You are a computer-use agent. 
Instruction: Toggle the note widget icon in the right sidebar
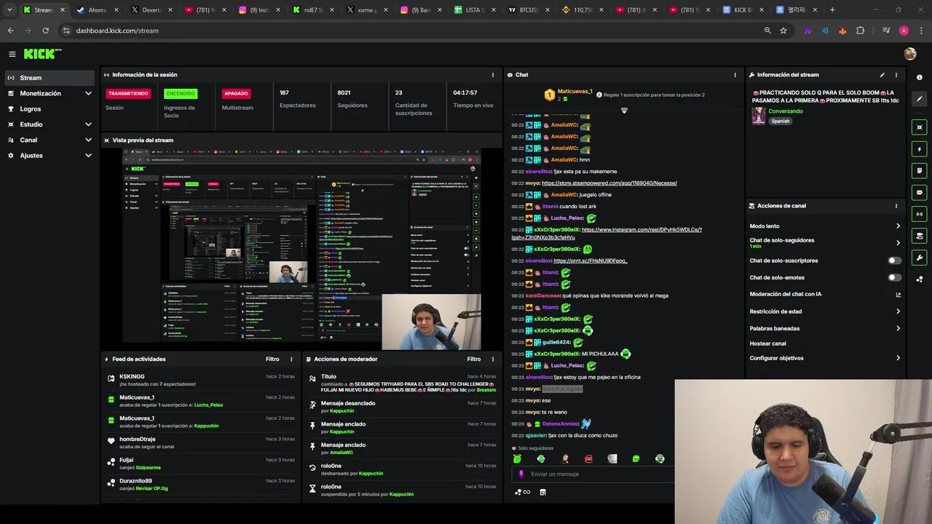pos(919,170)
